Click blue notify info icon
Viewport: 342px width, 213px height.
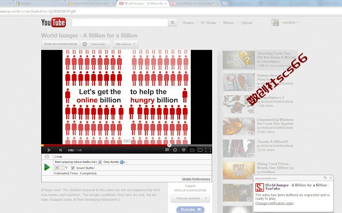(x=122, y=162)
